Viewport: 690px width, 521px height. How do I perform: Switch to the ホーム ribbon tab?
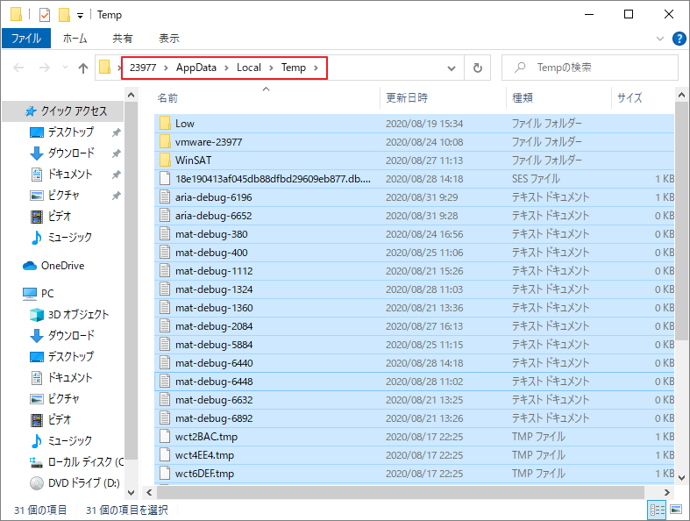coord(75,39)
